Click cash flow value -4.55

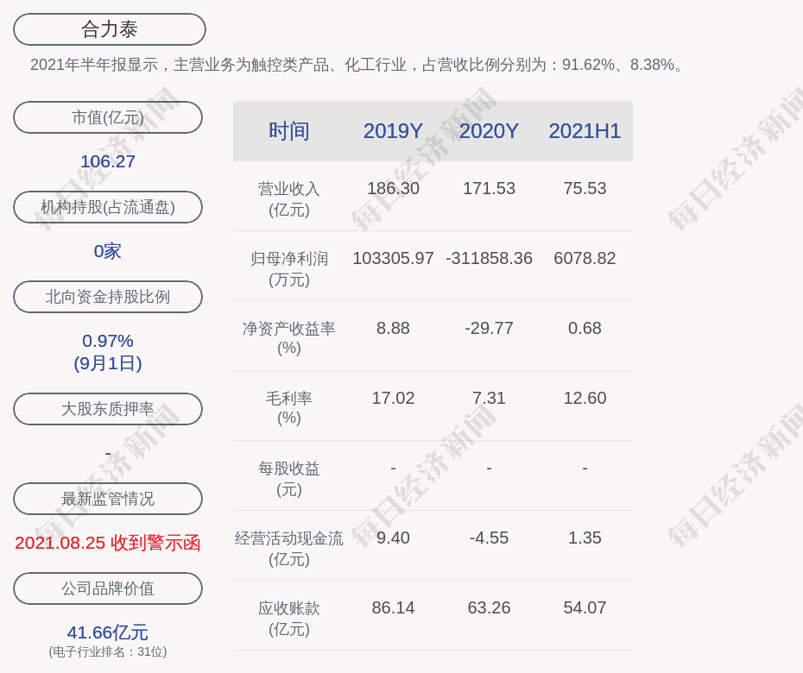point(489,538)
